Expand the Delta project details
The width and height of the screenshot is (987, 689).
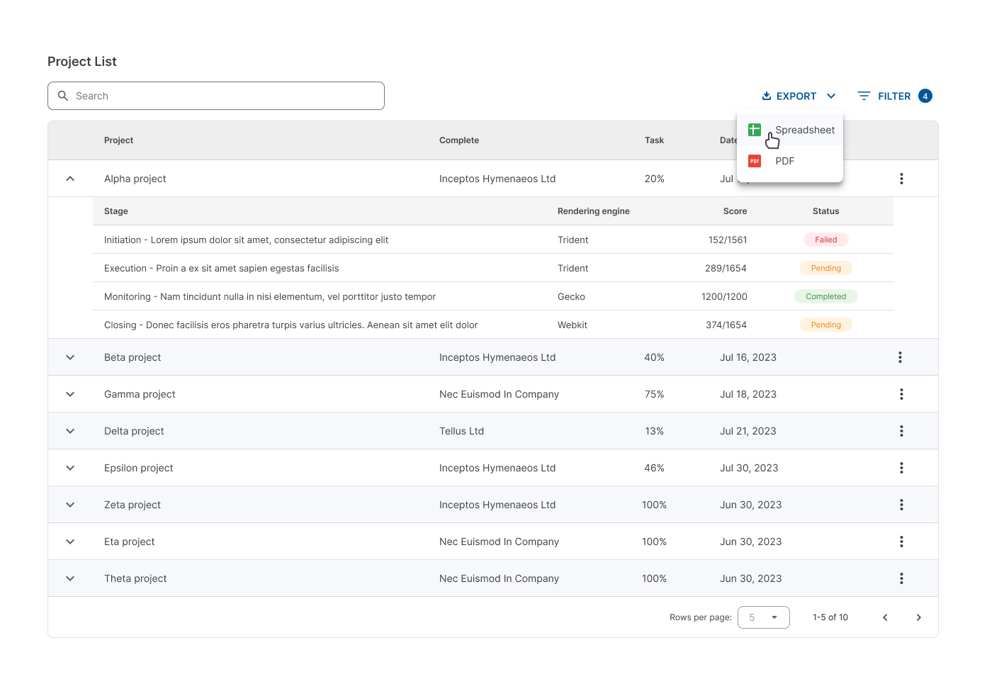69,430
